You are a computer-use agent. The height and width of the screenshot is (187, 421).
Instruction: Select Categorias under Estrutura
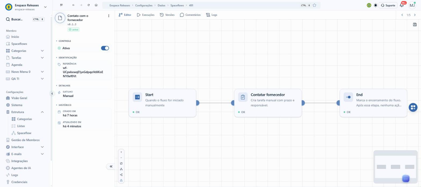click(24, 119)
